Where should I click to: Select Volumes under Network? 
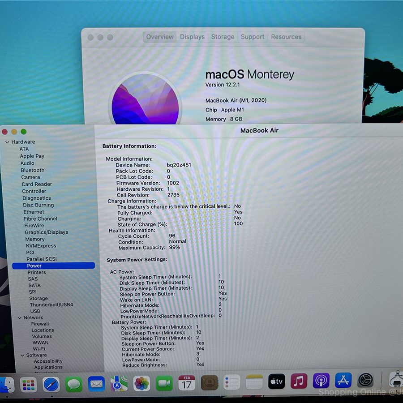[x=42, y=336]
